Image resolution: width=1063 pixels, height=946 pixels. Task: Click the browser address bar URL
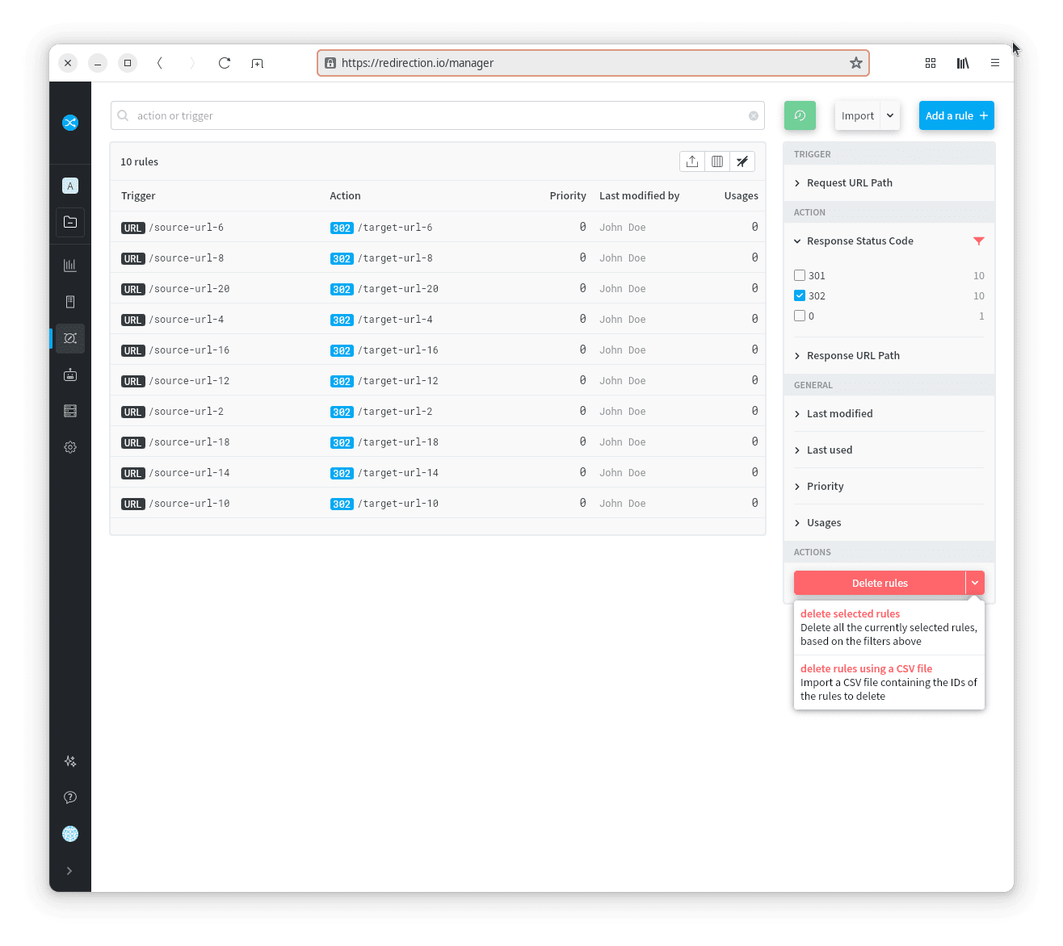point(417,63)
